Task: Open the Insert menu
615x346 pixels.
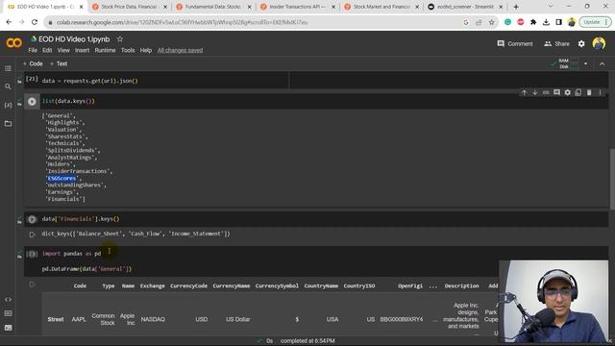Action: click(x=82, y=50)
